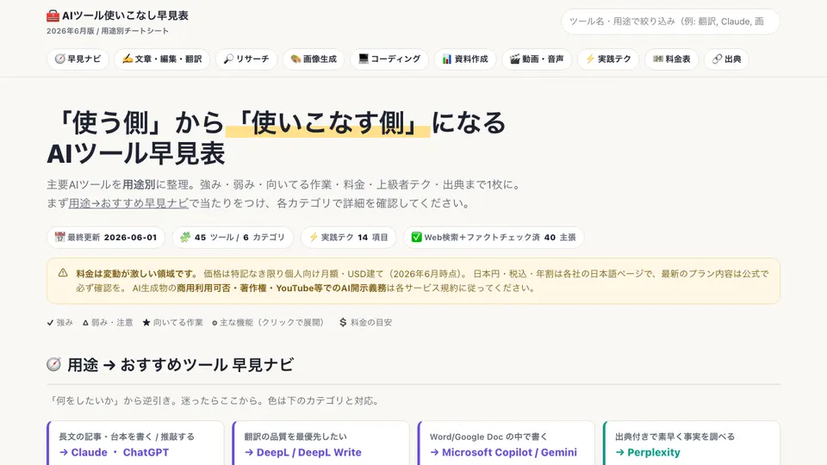The image size is (827, 465).
Task: Click the red toolbox logo icon
Action: [x=53, y=15]
